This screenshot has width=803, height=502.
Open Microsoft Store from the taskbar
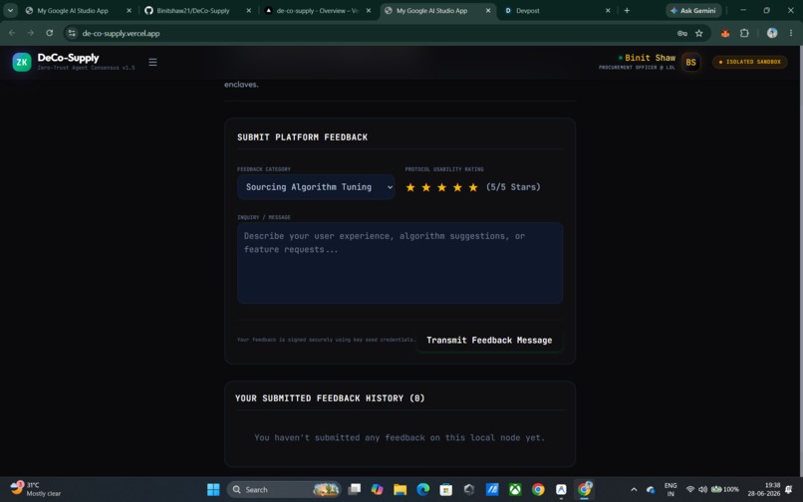[446, 490]
